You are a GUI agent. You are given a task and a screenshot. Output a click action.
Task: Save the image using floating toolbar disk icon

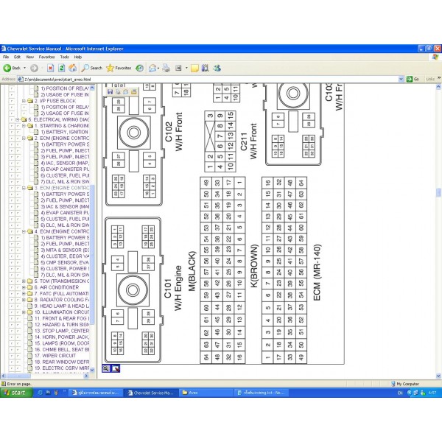[110, 91]
